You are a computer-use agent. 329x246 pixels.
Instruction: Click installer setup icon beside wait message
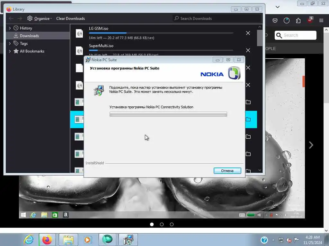pyautogui.click(x=99, y=90)
